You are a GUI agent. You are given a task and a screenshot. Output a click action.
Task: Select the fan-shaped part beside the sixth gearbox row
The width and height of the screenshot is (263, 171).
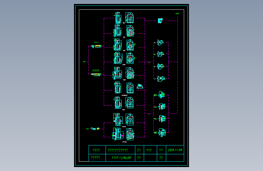tap(140, 86)
